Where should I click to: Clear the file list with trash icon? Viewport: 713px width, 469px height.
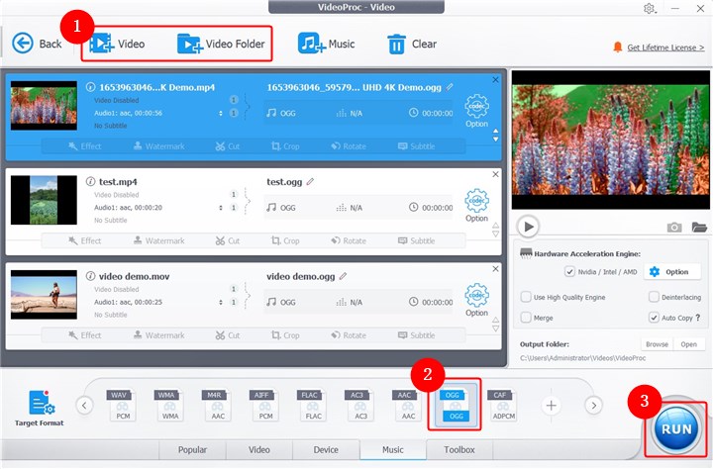point(412,45)
